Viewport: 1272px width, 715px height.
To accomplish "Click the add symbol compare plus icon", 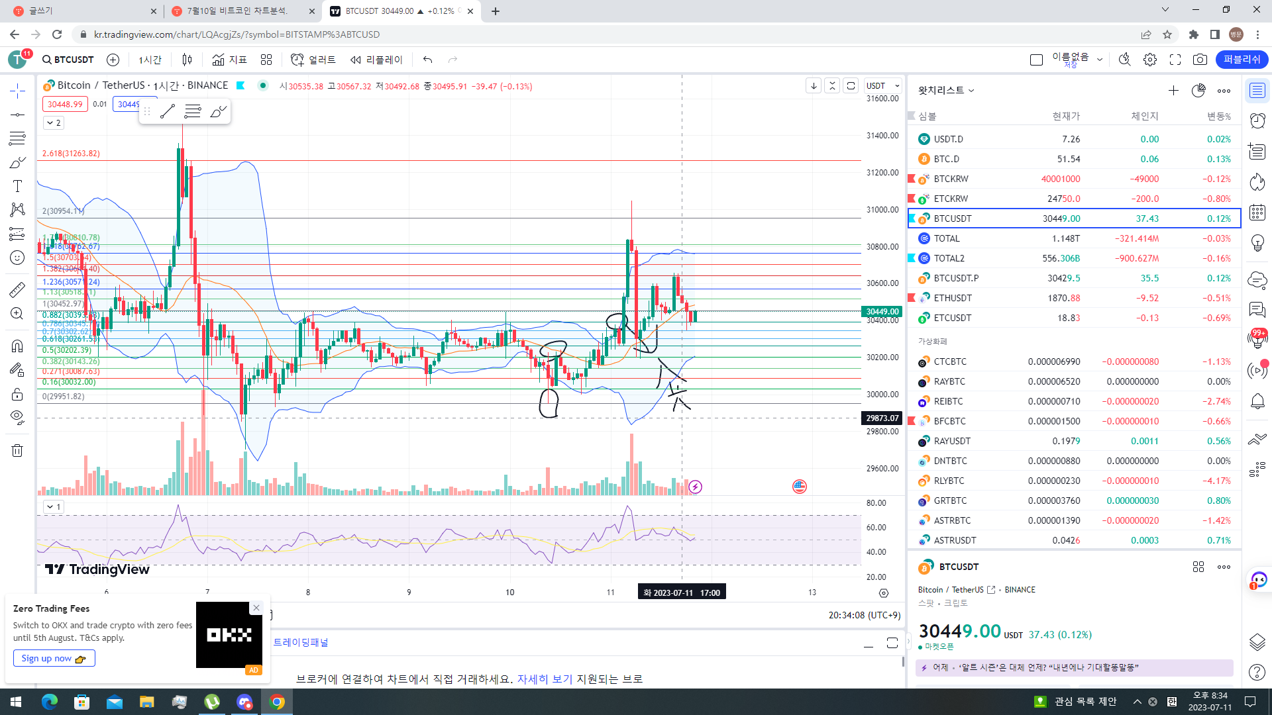I will pyautogui.click(x=113, y=60).
